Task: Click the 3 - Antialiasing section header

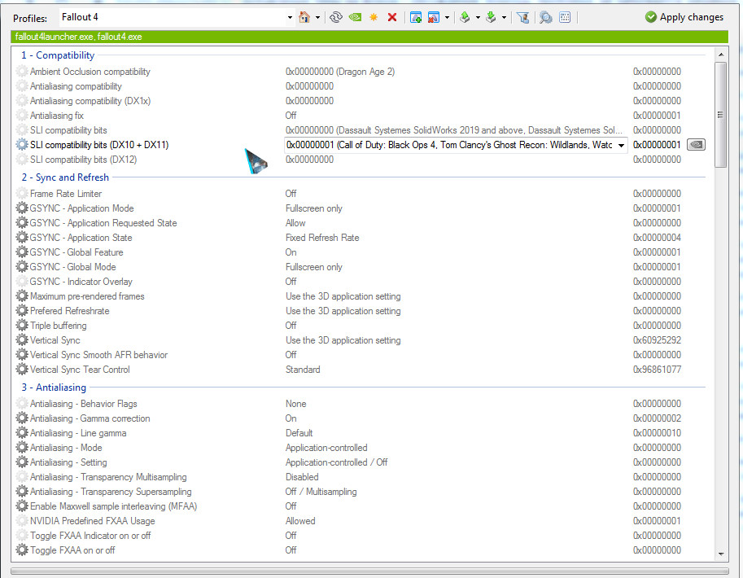Action: point(54,388)
